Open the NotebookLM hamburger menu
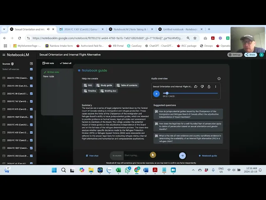266x200 pixels. click(x=4, y=55)
